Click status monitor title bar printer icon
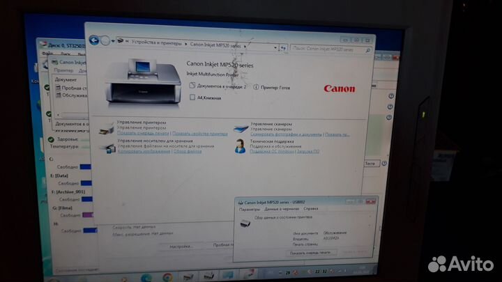Screen dimensions: 502x282 (241, 203)
